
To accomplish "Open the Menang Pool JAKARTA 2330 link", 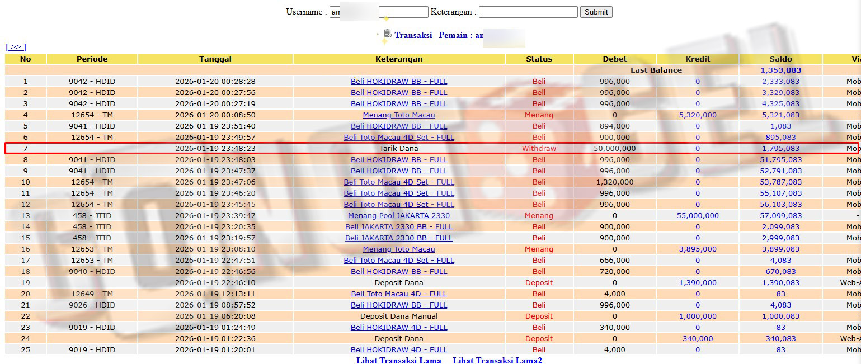I will (398, 215).
